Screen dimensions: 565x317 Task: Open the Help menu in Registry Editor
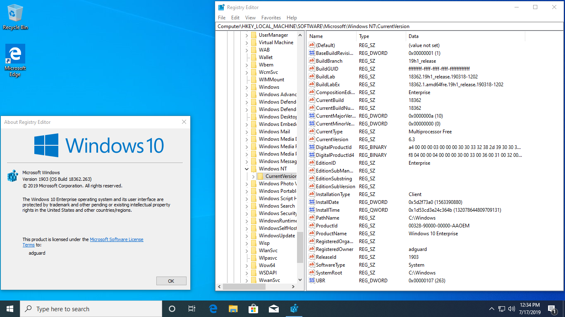[x=292, y=18]
